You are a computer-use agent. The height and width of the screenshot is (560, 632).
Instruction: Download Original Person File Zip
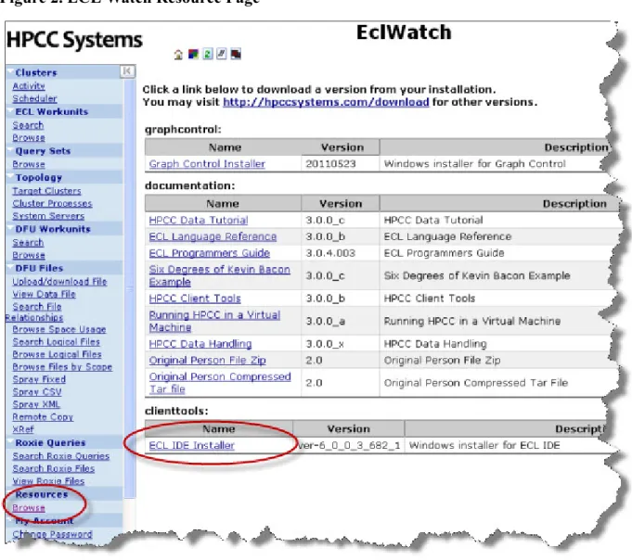coord(207,361)
